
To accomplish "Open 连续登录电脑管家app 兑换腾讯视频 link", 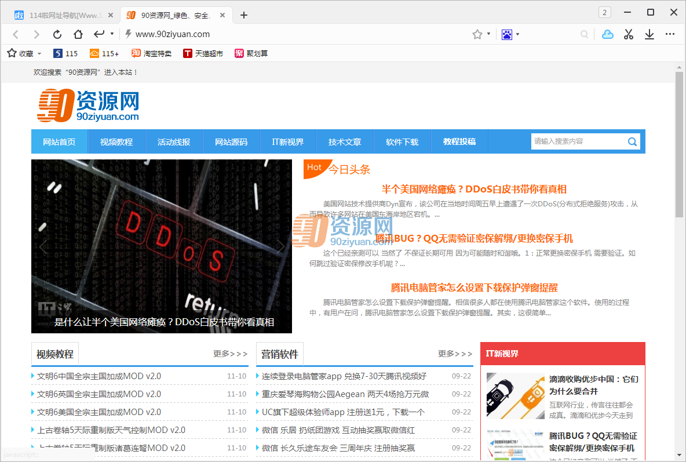I will [344, 376].
